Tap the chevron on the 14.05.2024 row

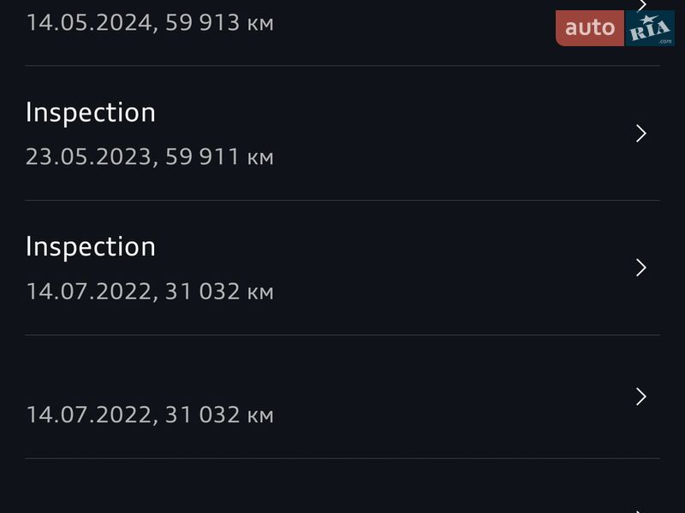[642, 5]
